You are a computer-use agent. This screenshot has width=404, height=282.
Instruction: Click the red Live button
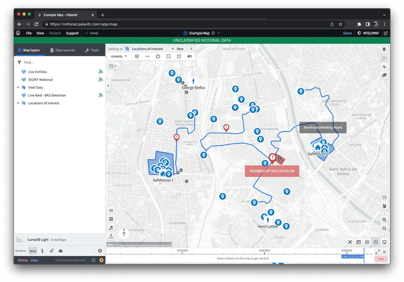(380, 259)
